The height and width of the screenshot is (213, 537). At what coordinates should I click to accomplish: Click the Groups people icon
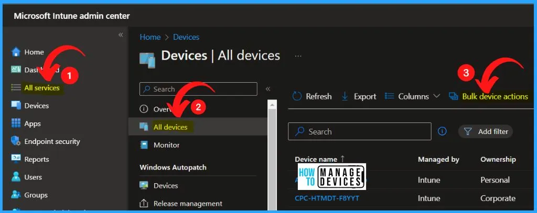tap(16, 195)
